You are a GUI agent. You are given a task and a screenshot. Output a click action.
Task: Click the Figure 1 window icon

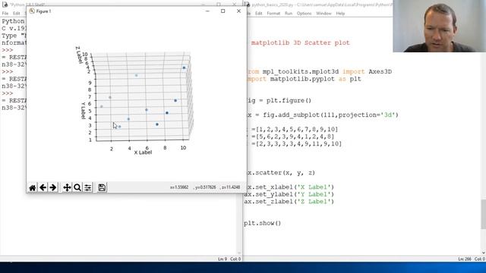[x=32, y=11]
